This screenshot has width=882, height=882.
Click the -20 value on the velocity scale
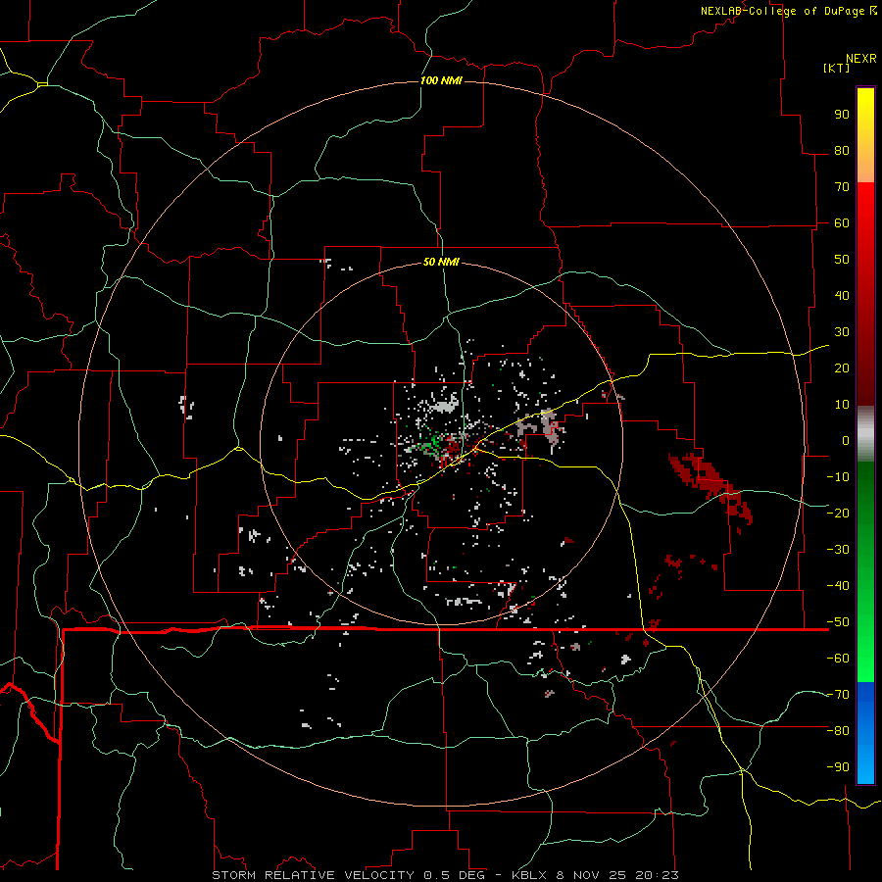838,514
